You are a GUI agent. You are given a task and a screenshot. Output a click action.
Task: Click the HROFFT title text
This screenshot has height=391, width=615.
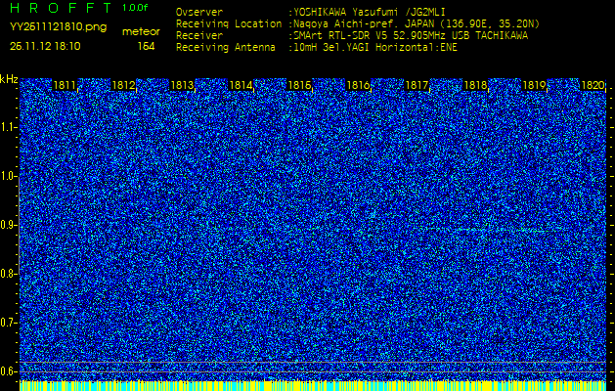pyautogui.click(x=62, y=8)
